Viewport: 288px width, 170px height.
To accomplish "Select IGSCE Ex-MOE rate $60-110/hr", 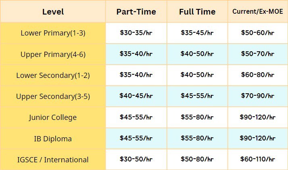I will click(x=257, y=160).
